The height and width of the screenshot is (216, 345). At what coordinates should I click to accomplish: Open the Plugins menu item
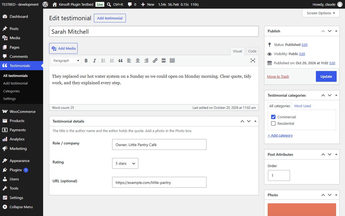[x=22, y=170]
